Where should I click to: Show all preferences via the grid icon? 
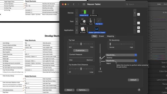84,4
